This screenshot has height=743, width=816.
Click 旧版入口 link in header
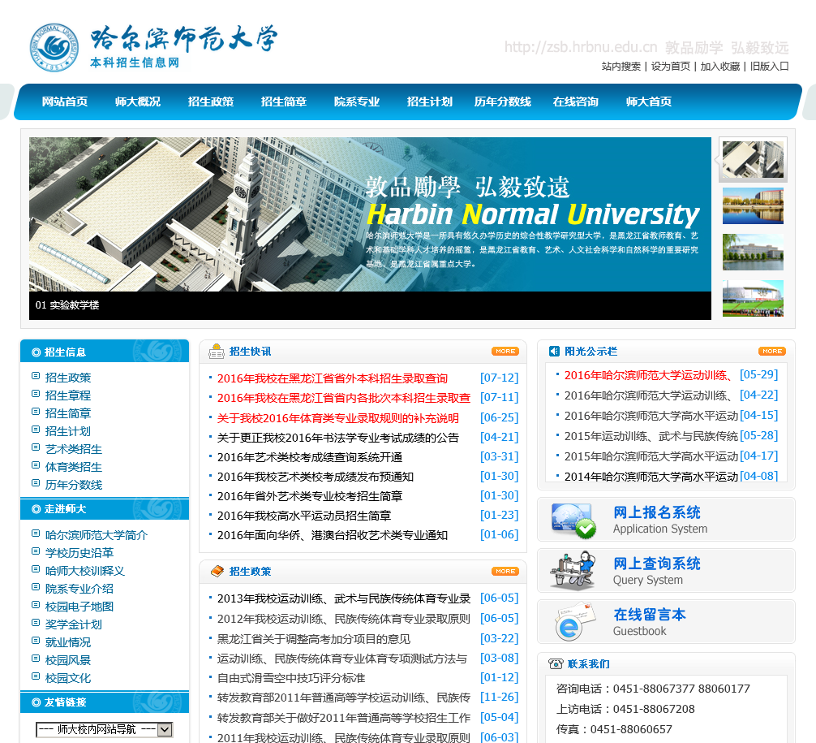pyautogui.click(x=769, y=66)
